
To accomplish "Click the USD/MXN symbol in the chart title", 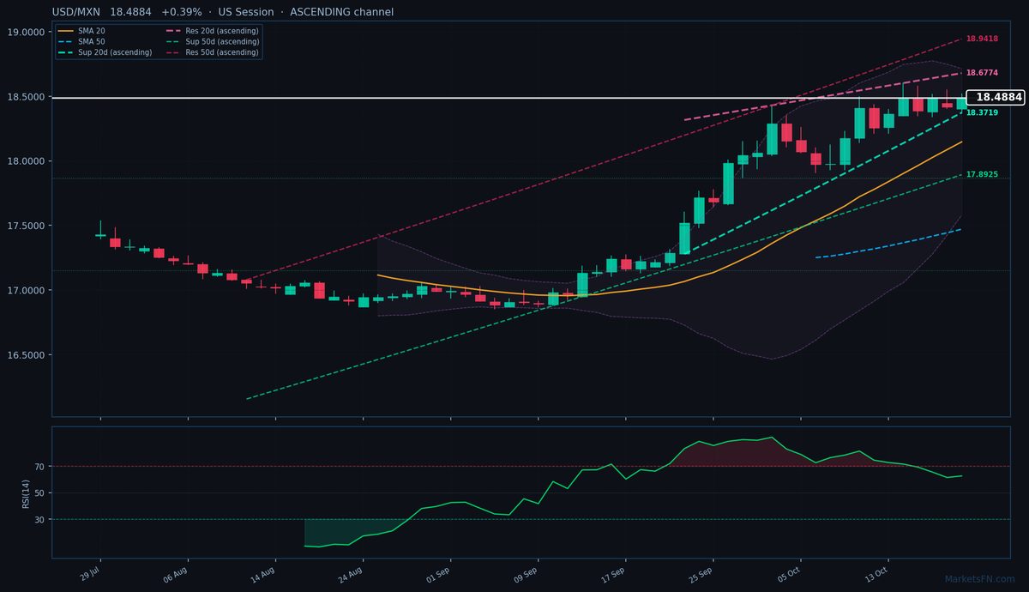I will pos(76,12).
